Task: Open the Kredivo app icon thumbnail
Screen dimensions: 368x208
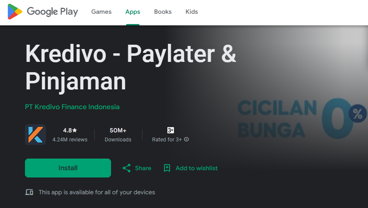Action: click(35, 135)
